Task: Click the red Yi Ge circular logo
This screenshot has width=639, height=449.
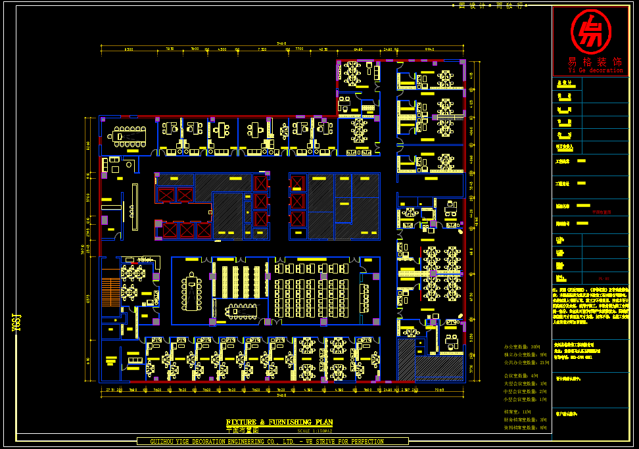Action: (591, 32)
